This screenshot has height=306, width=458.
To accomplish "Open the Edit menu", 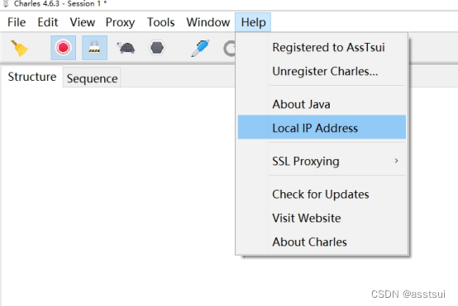I will 48,22.
